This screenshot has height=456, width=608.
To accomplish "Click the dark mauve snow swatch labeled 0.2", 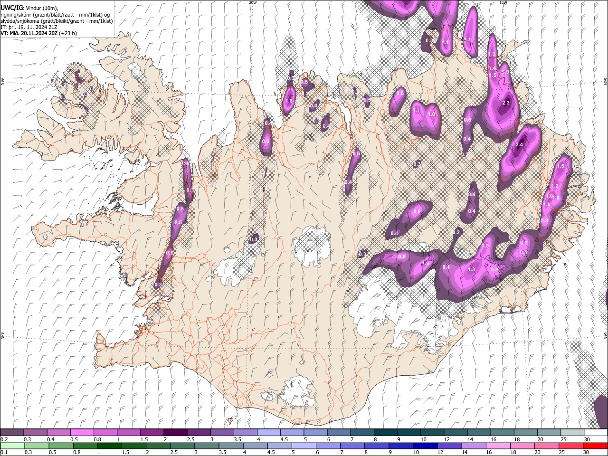I will [12, 433].
